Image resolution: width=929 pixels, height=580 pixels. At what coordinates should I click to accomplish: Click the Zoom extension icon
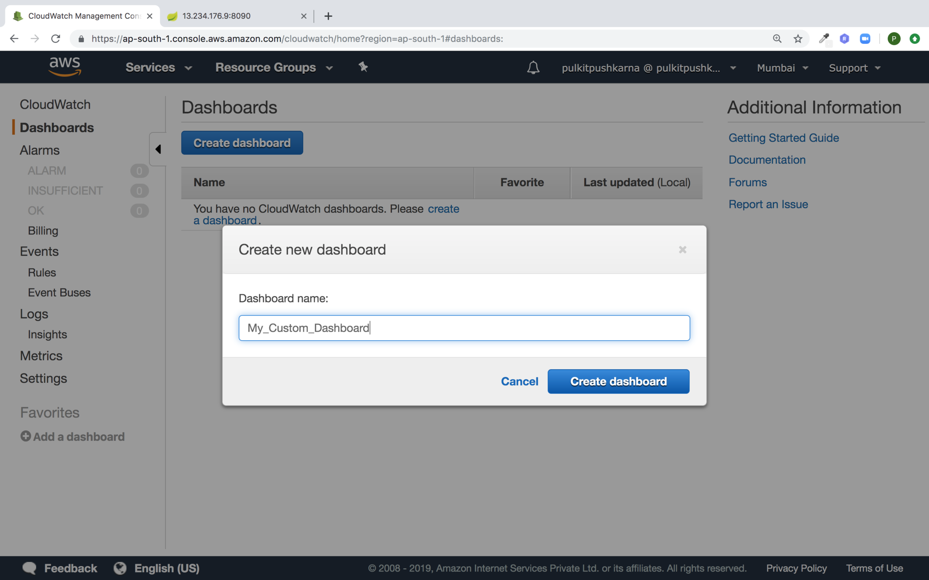click(865, 39)
